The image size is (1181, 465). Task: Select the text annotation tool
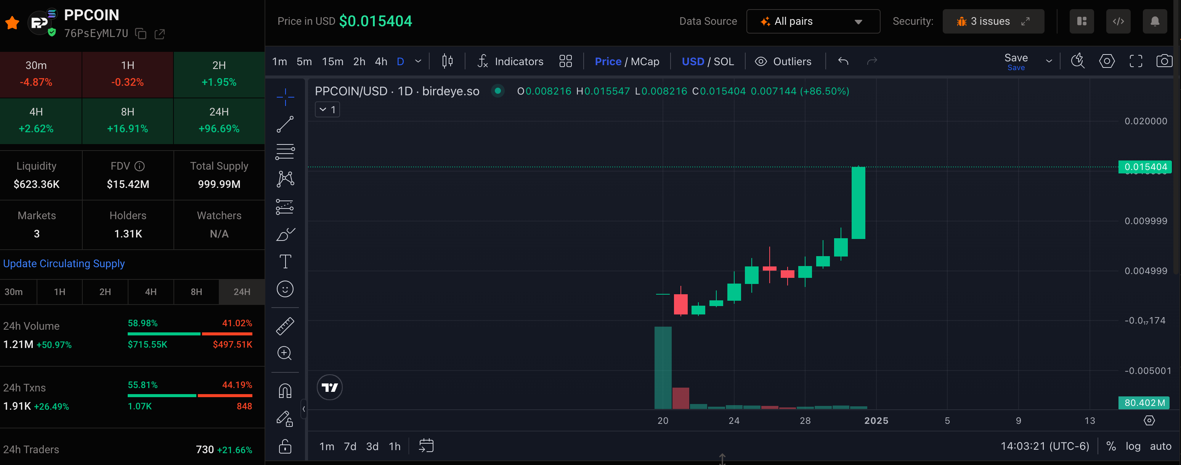coord(285,262)
